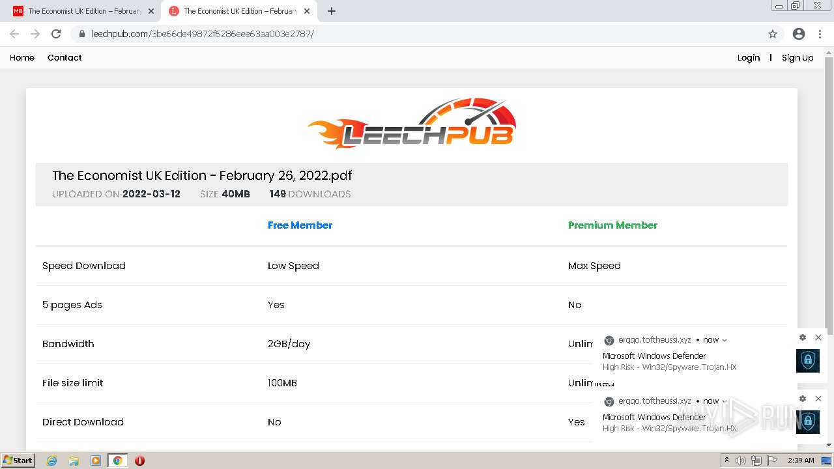Click the browser forward arrow
The image size is (834, 469).
tap(35, 34)
